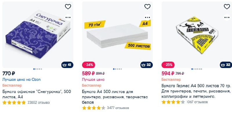Viewport: 232px width, 116px height.
Task: Open the three-dot menu on the white paper card
Action: point(147,17)
